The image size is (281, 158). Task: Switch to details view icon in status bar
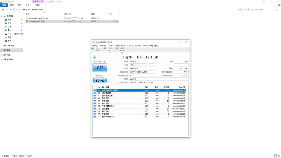(276, 156)
